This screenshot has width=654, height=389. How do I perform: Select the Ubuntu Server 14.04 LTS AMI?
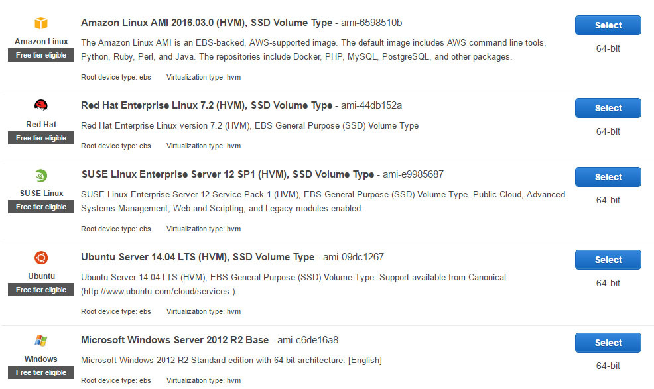[608, 260]
